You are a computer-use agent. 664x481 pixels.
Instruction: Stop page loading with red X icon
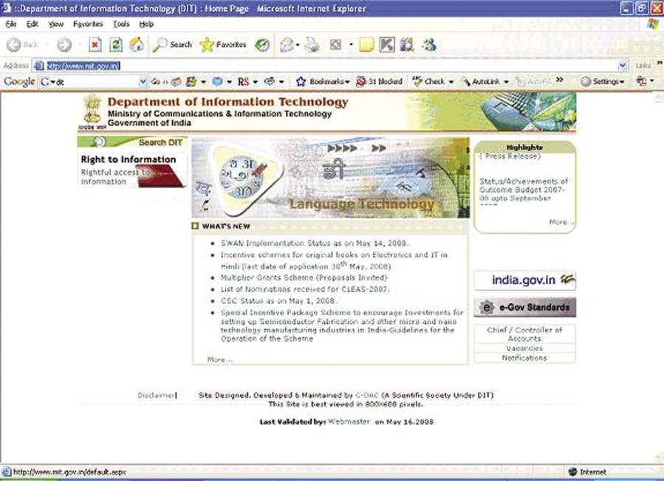pos(95,45)
